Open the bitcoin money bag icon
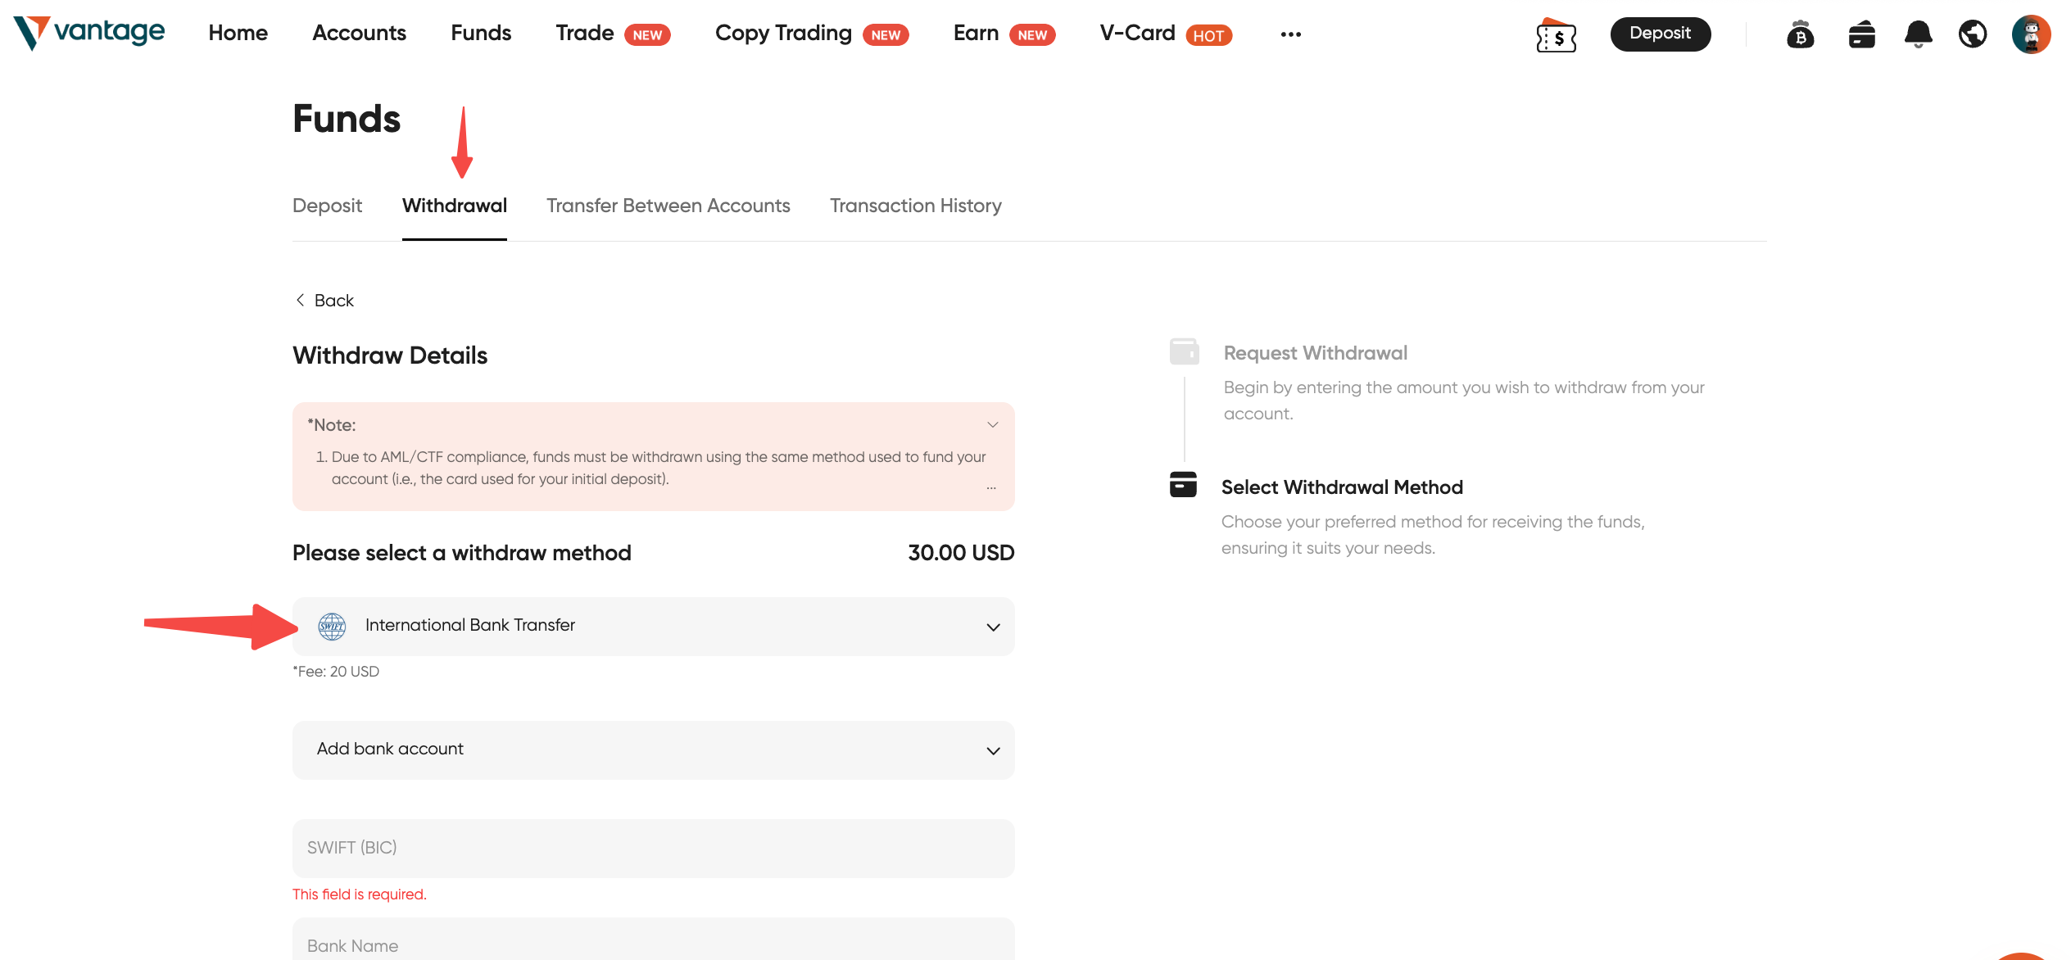 click(x=1800, y=34)
